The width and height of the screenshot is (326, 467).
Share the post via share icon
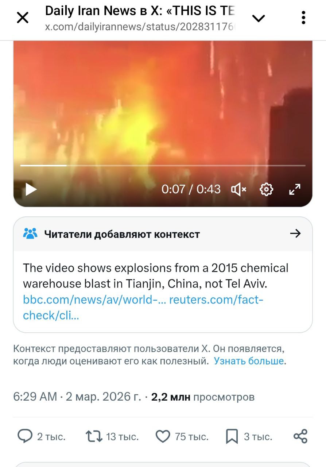pyautogui.click(x=300, y=436)
